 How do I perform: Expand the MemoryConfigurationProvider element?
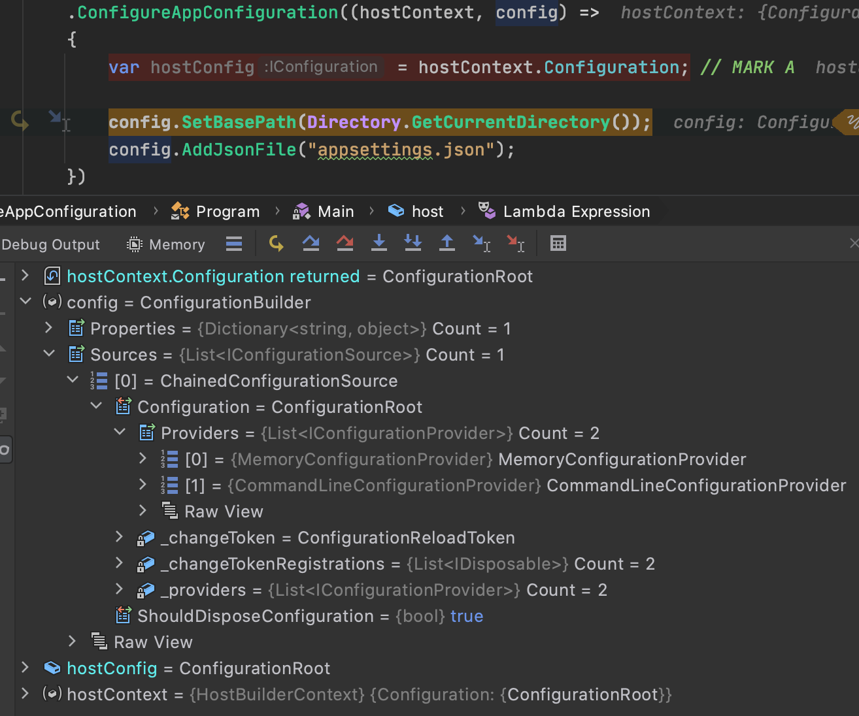pos(143,459)
